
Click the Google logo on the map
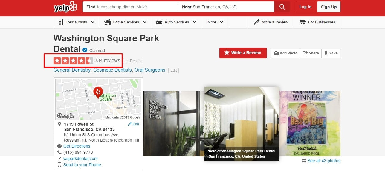(66, 116)
